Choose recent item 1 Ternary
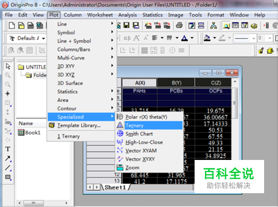 pos(82,136)
